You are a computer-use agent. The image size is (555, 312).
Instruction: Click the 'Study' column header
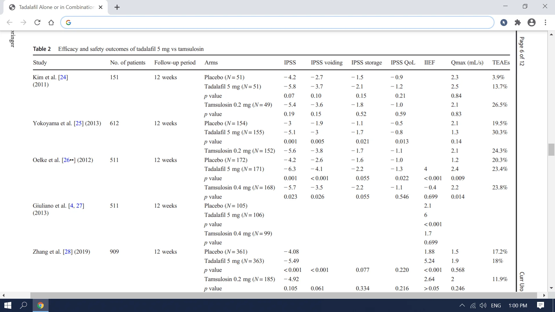(40, 62)
